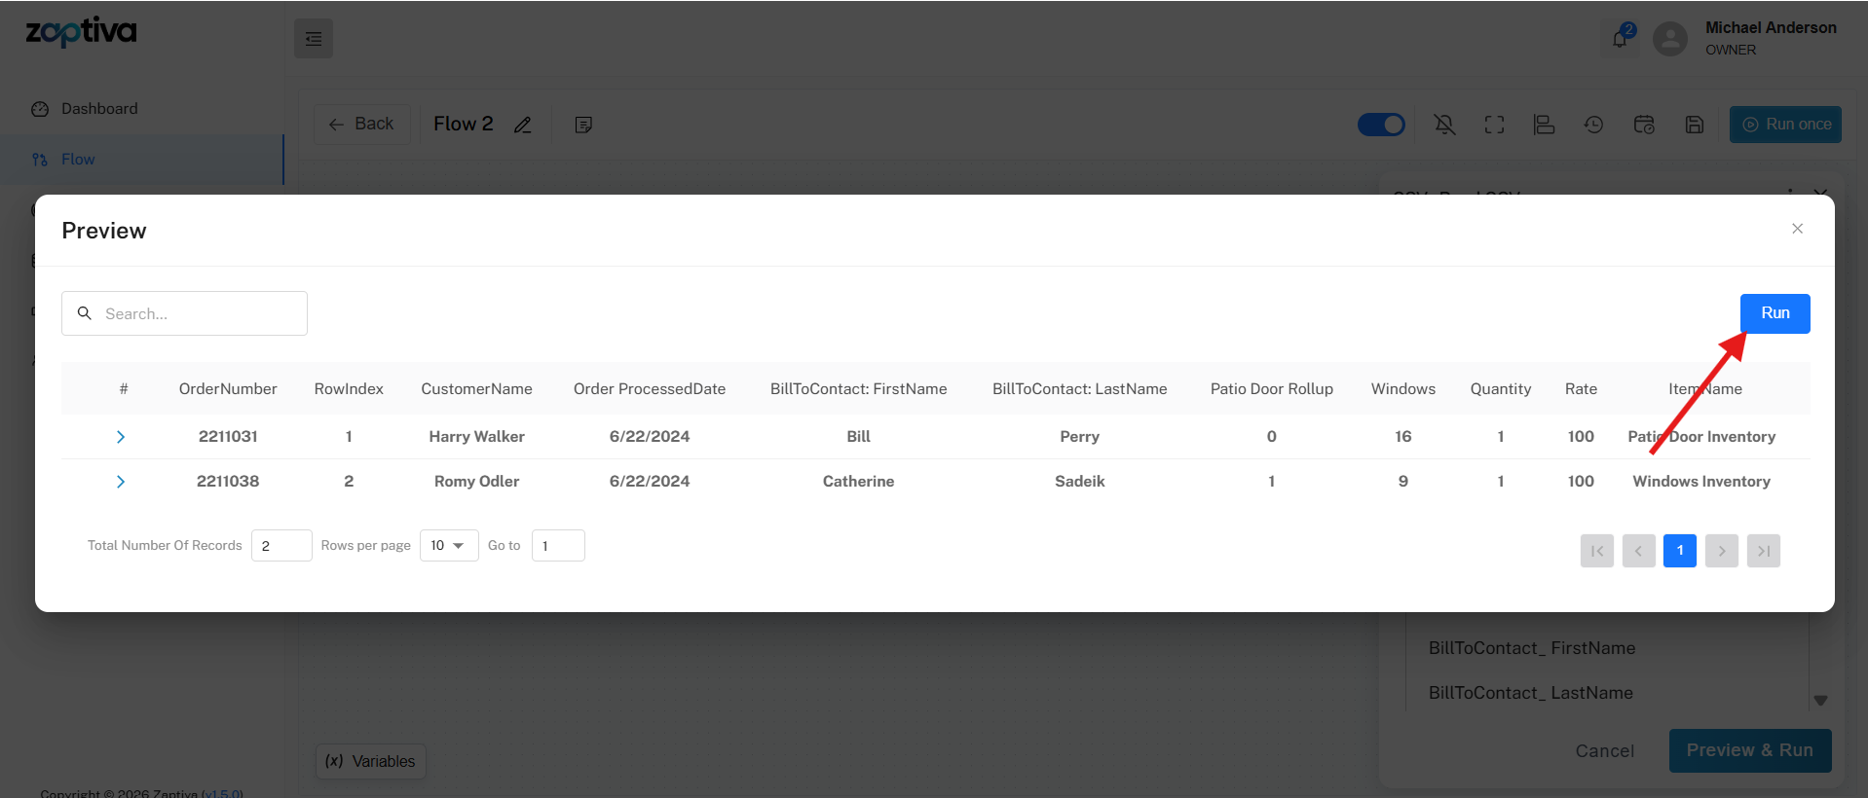
Task: Expand row for order 2211031
Action: point(121,437)
